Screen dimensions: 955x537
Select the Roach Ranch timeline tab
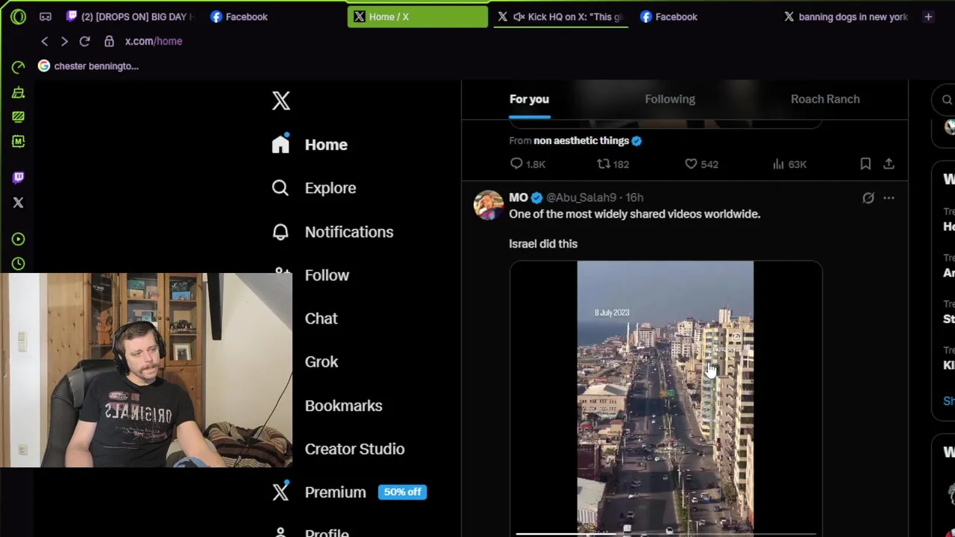[825, 99]
